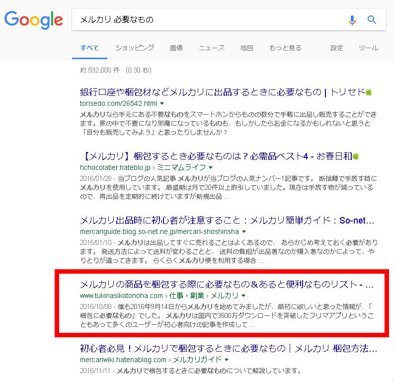394x380 pixels.
Task: Open the メルカリの商品を梱包する際に必要なもの result
Action: [227, 284]
